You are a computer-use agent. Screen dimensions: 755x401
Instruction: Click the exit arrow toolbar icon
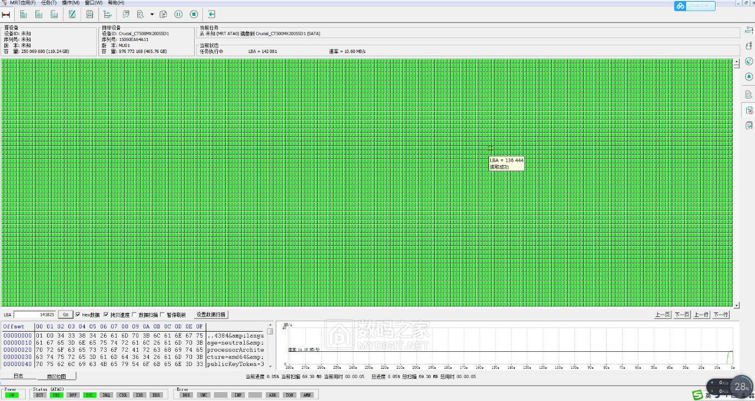[x=212, y=14]
